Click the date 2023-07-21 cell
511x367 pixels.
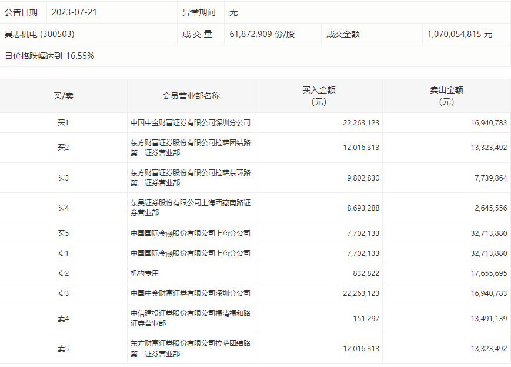point(74,12)
